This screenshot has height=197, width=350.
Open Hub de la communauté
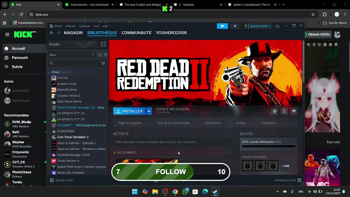[x=173, y=123]
